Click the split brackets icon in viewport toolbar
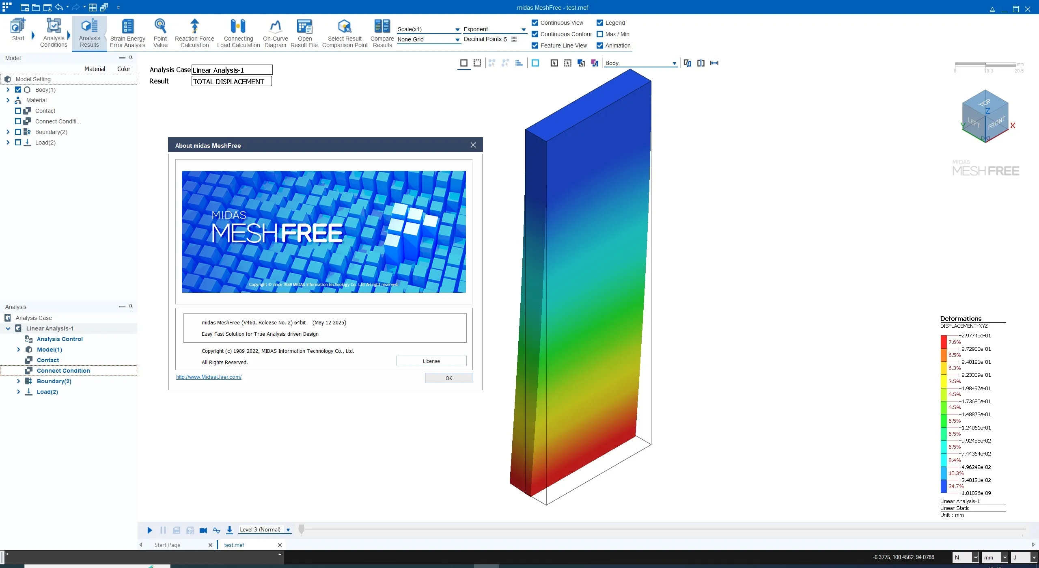Viewport: 1039px width, 568px height. [701, 63]
